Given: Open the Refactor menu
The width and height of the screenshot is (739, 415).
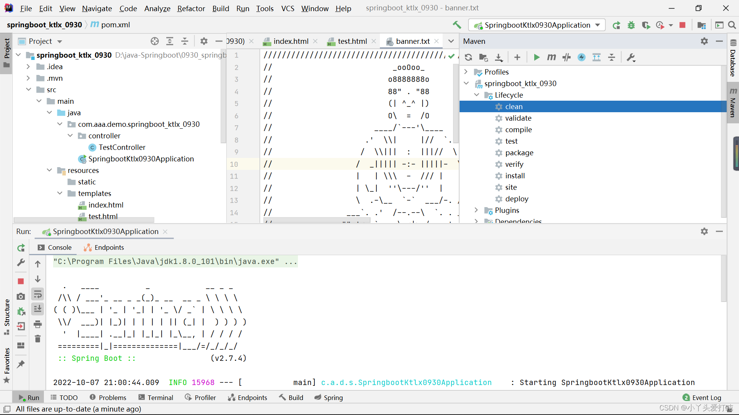Looking at the screenshot, I should 191,8.
